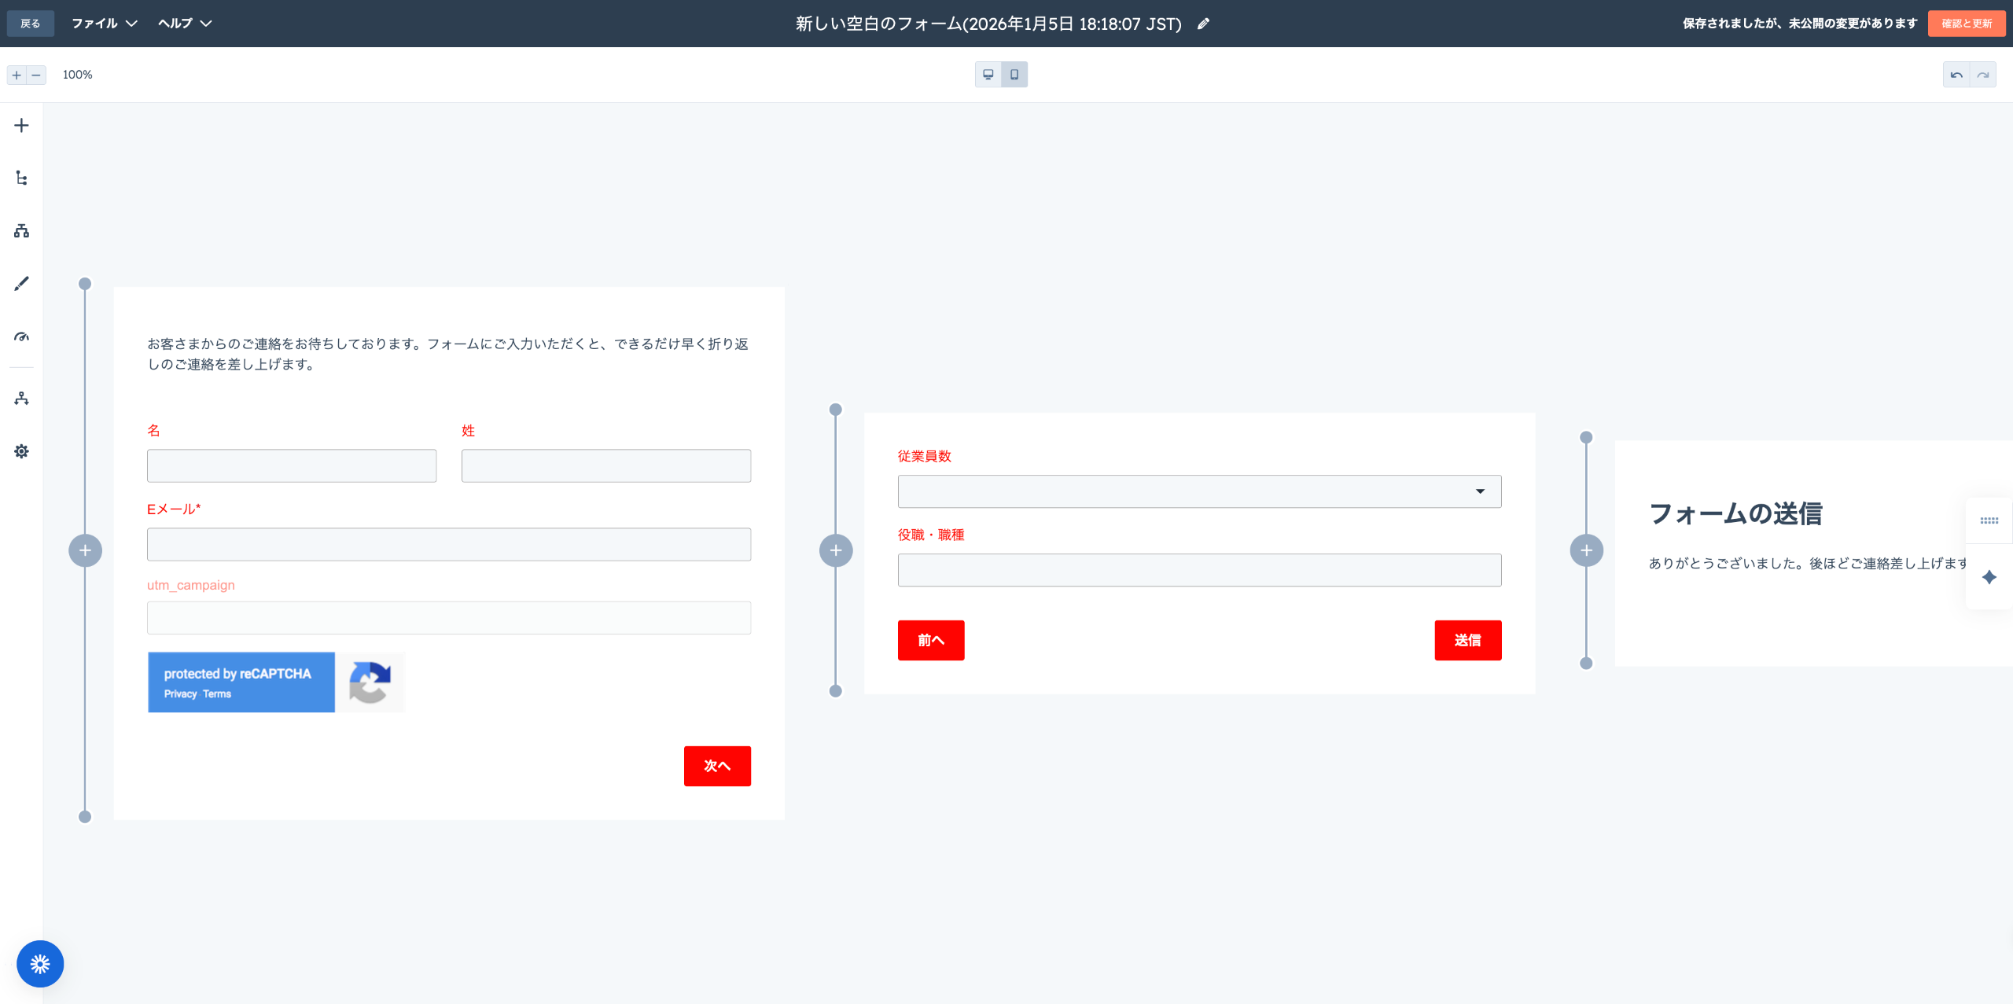The image size is (2013, 1004).
Task: Click plus circle to add step before second page
Action: [836, 550]
